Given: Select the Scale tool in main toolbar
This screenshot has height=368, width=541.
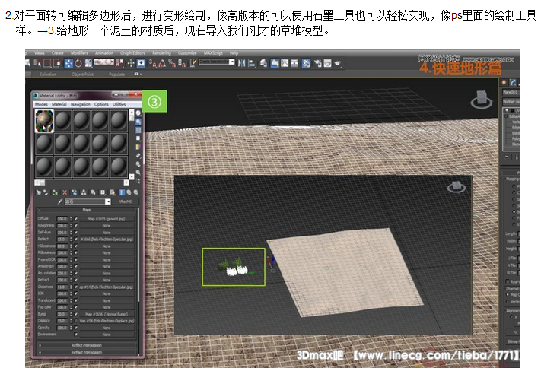Looking at the screenshot, I should (x=88, y=63).
